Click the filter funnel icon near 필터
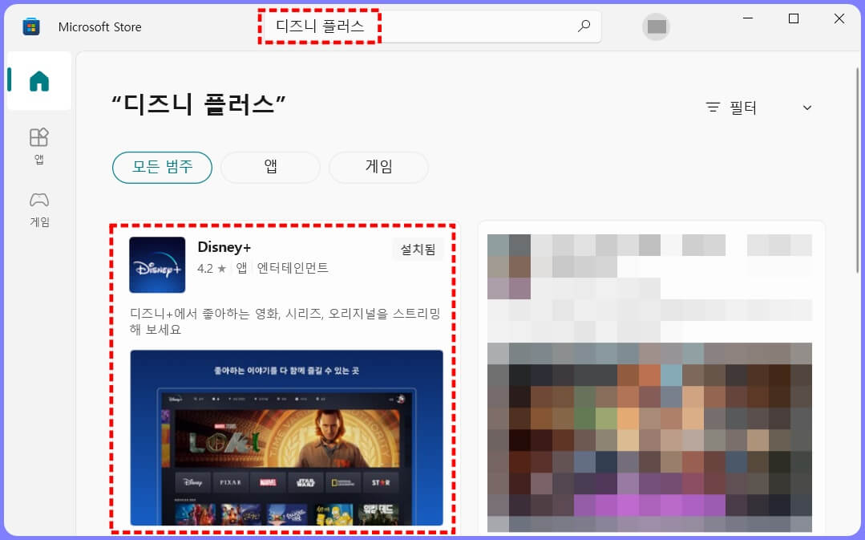The height and width of the screenshot is (540, 865). click(711, 107)
